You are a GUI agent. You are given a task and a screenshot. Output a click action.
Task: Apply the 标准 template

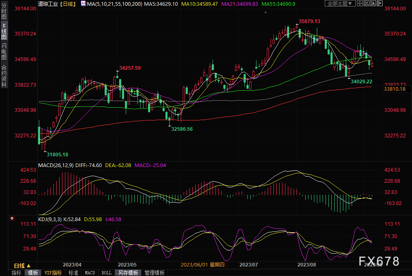point(73,273)
